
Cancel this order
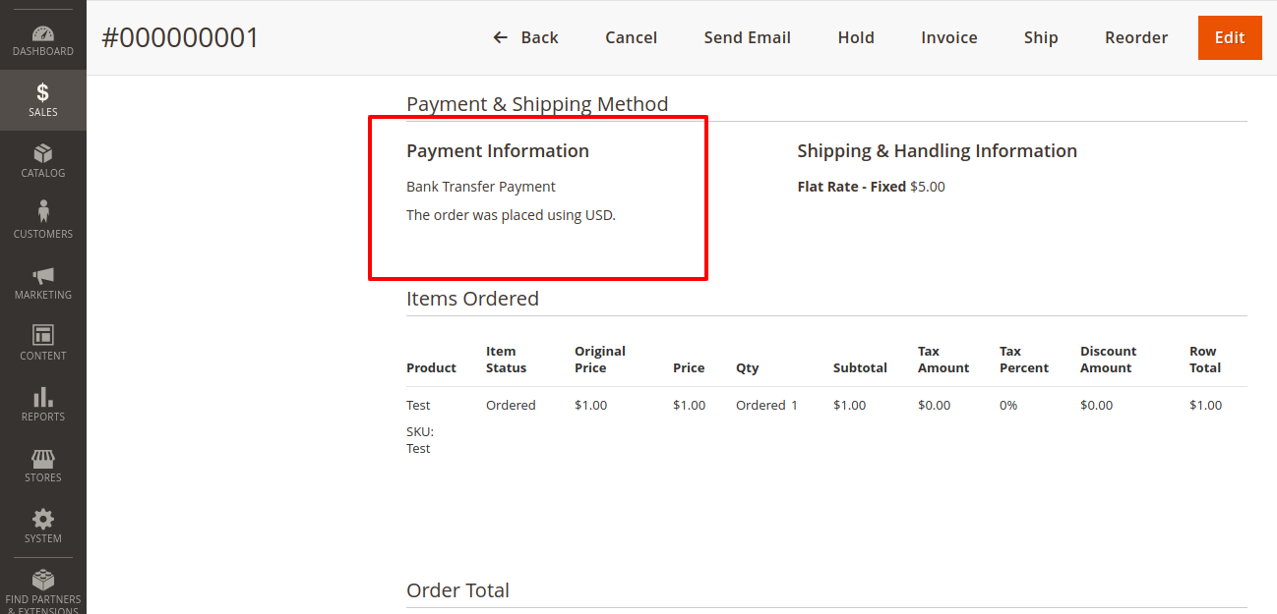click(632, 37)
